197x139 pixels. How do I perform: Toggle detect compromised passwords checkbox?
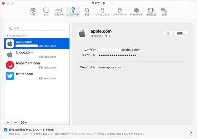6,130
